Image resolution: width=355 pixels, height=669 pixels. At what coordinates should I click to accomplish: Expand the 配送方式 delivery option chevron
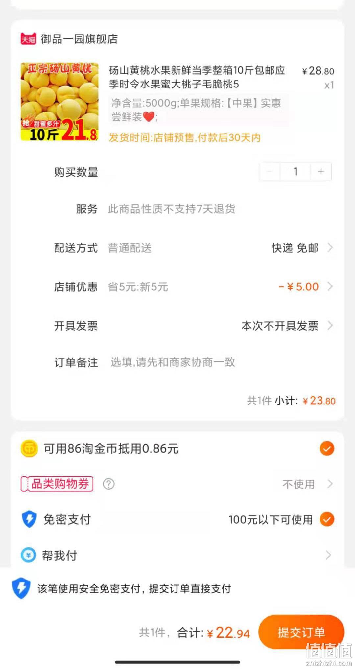click(330, 247)
